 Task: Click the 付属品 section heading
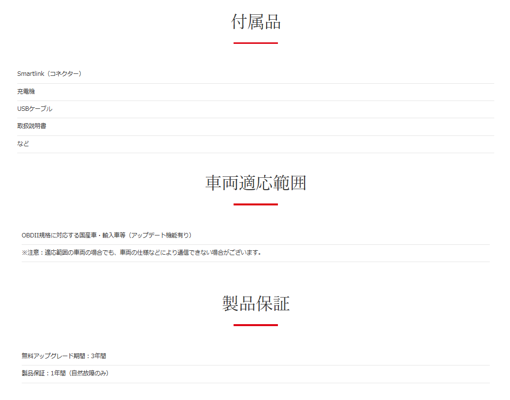[x=256, y=22]
